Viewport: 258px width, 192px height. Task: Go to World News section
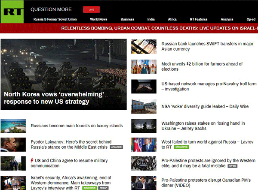(x=98, y=19)
